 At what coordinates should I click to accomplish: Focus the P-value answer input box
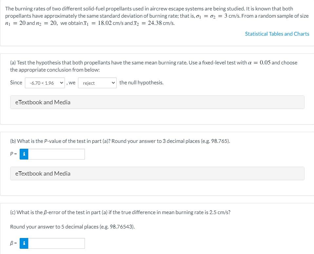click(x=56, y=154)
